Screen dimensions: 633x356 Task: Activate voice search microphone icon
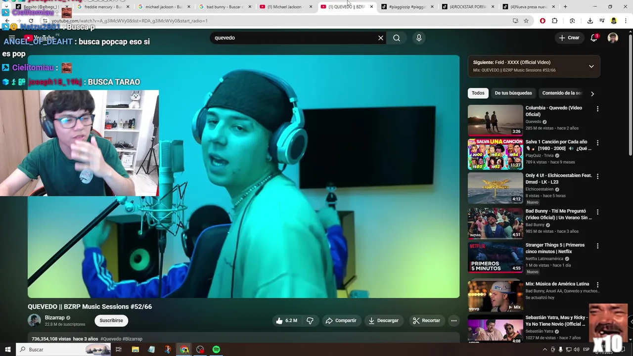tap(419, 38)
